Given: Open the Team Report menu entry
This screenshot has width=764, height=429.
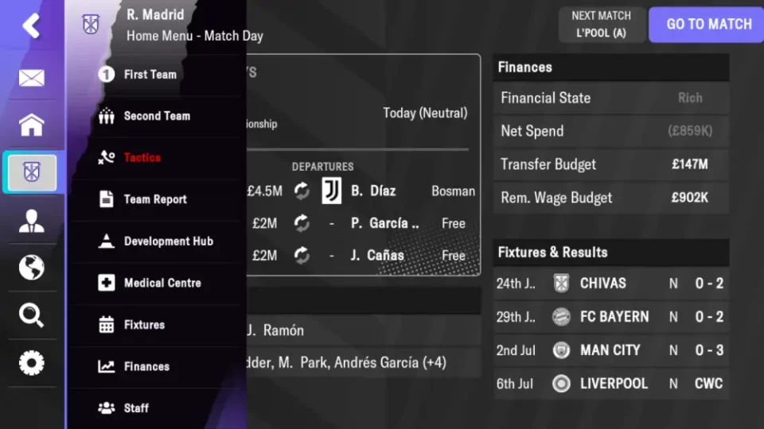Looking at the screenshot, I should coord(155,199).
